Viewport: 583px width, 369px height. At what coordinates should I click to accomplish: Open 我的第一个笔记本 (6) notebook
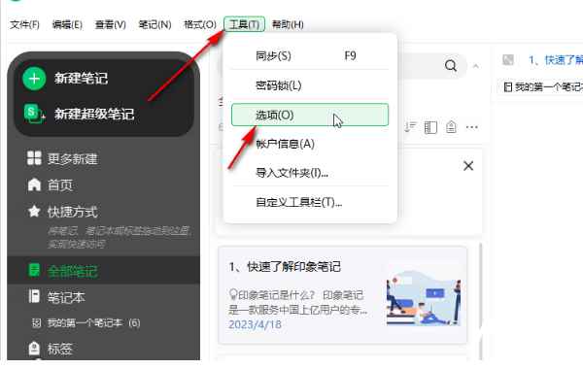click(x=93, y=322)
